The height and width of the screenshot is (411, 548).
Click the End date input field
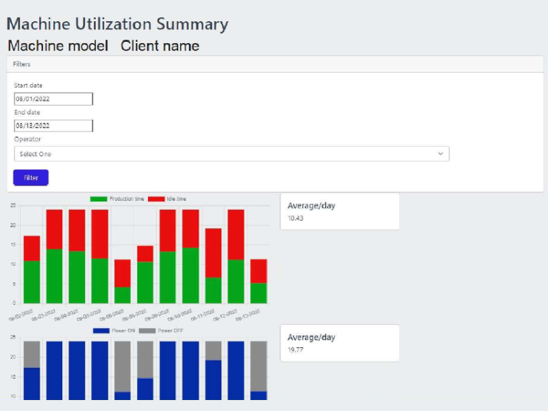[x=53, y=125]
